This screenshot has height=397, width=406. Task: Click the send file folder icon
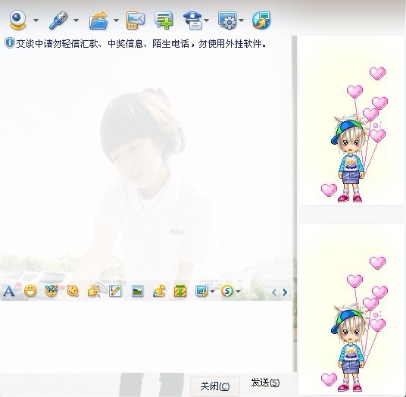click(x=98, y=20)
